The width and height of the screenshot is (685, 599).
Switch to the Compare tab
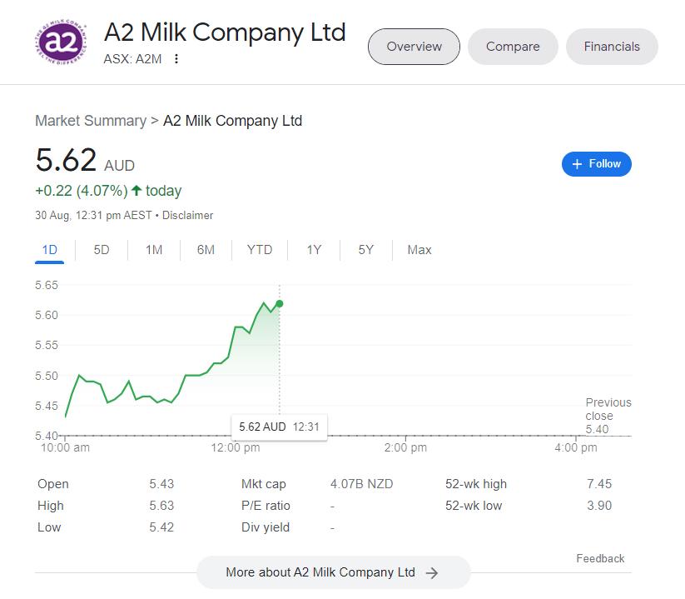coord(513,47)
